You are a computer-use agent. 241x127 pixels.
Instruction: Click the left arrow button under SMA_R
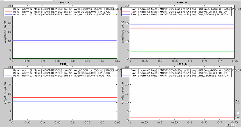pyautogui.click(x=228, y=125)
